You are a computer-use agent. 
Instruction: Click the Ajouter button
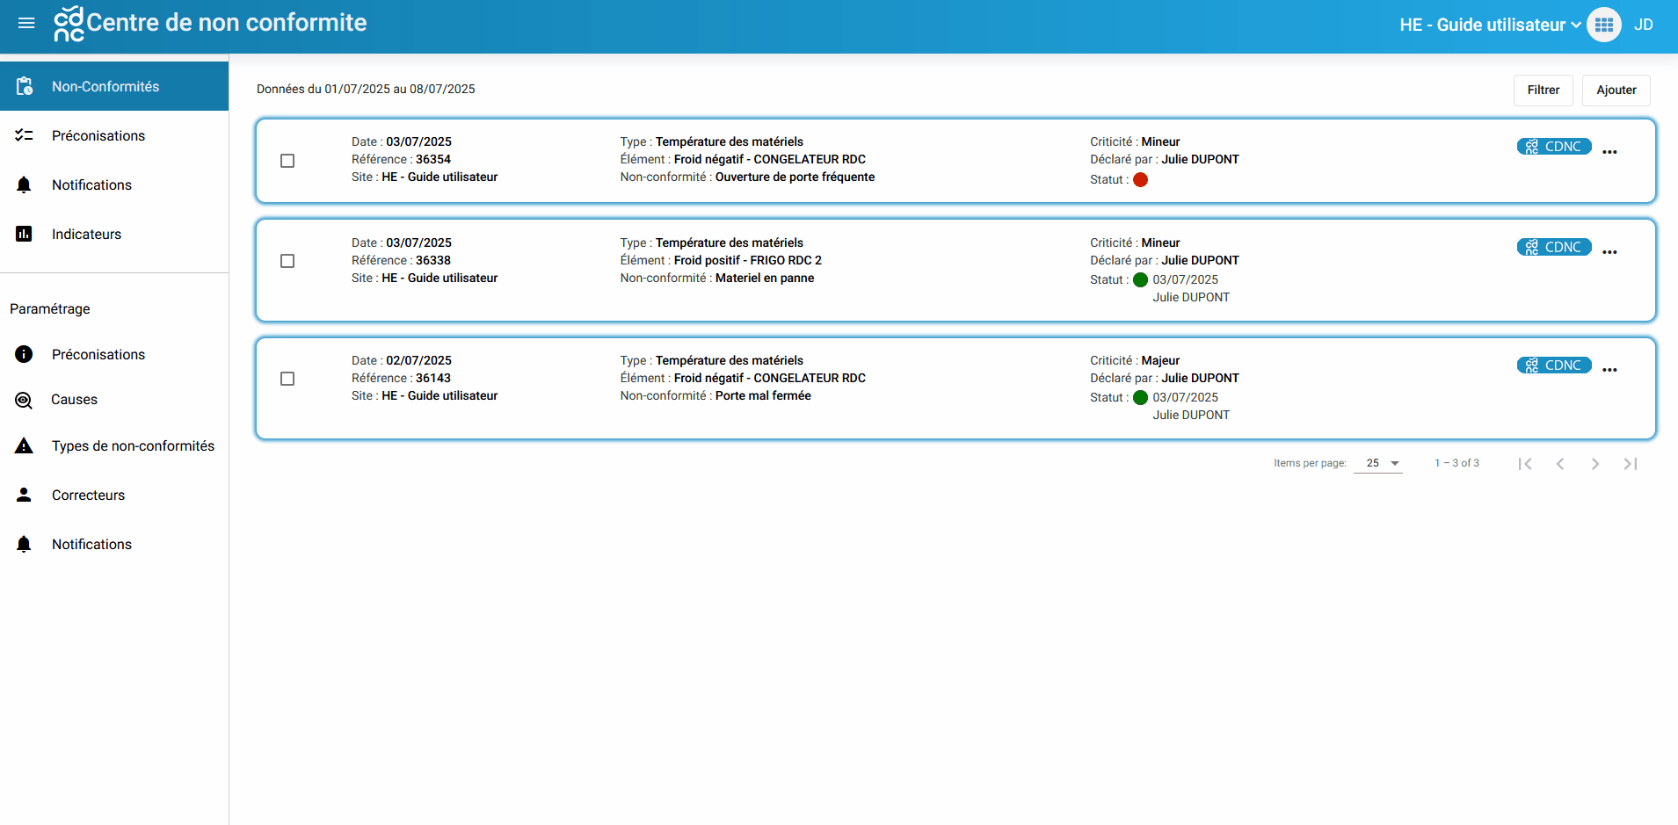(x=1616, y=90)
